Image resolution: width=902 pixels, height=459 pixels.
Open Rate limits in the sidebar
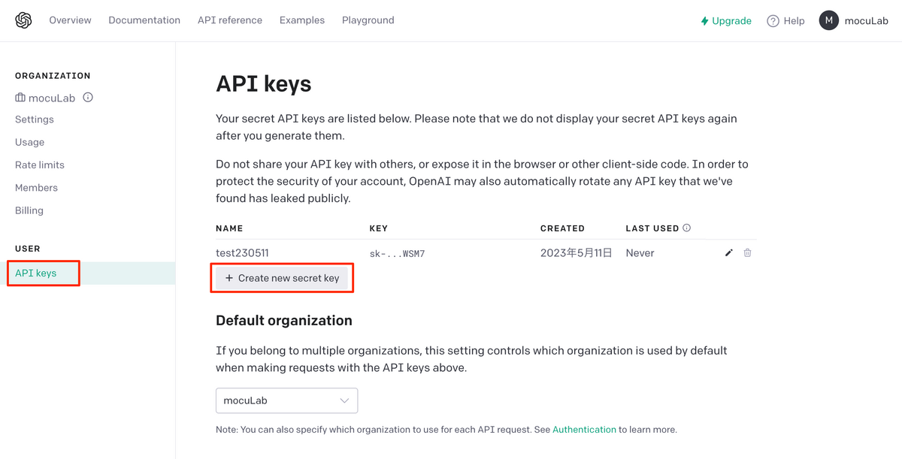click(40, 165)
